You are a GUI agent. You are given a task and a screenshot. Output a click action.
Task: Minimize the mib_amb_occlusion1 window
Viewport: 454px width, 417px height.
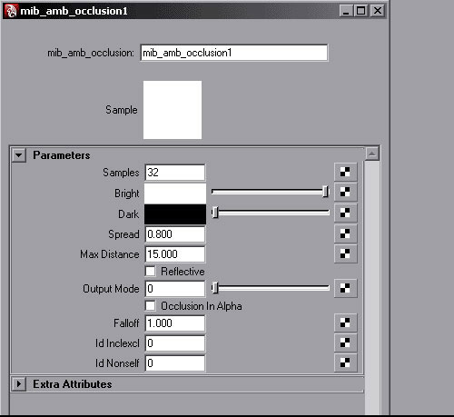[x=346, y=11]
